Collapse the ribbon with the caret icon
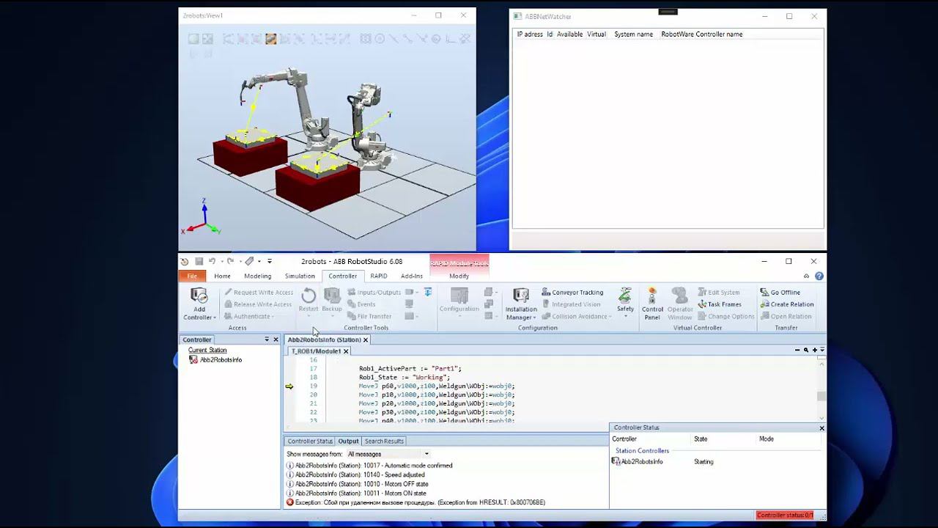Image resolution: width=938 pixels, height=528 pixels. click(x=807, y=276)
